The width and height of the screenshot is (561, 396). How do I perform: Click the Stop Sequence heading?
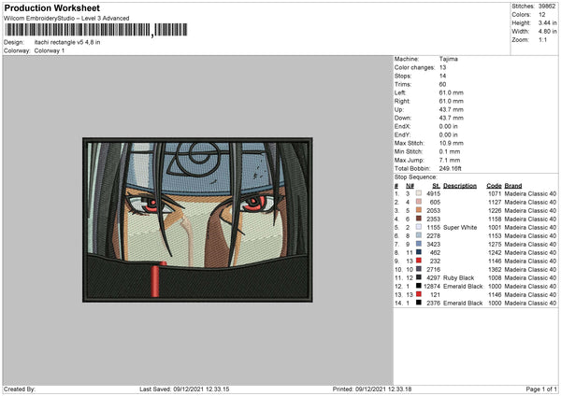tap(415, 177)
